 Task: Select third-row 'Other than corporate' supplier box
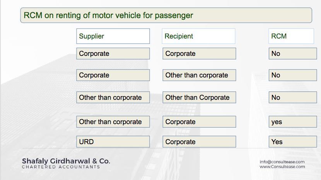[x=113, y=98]
